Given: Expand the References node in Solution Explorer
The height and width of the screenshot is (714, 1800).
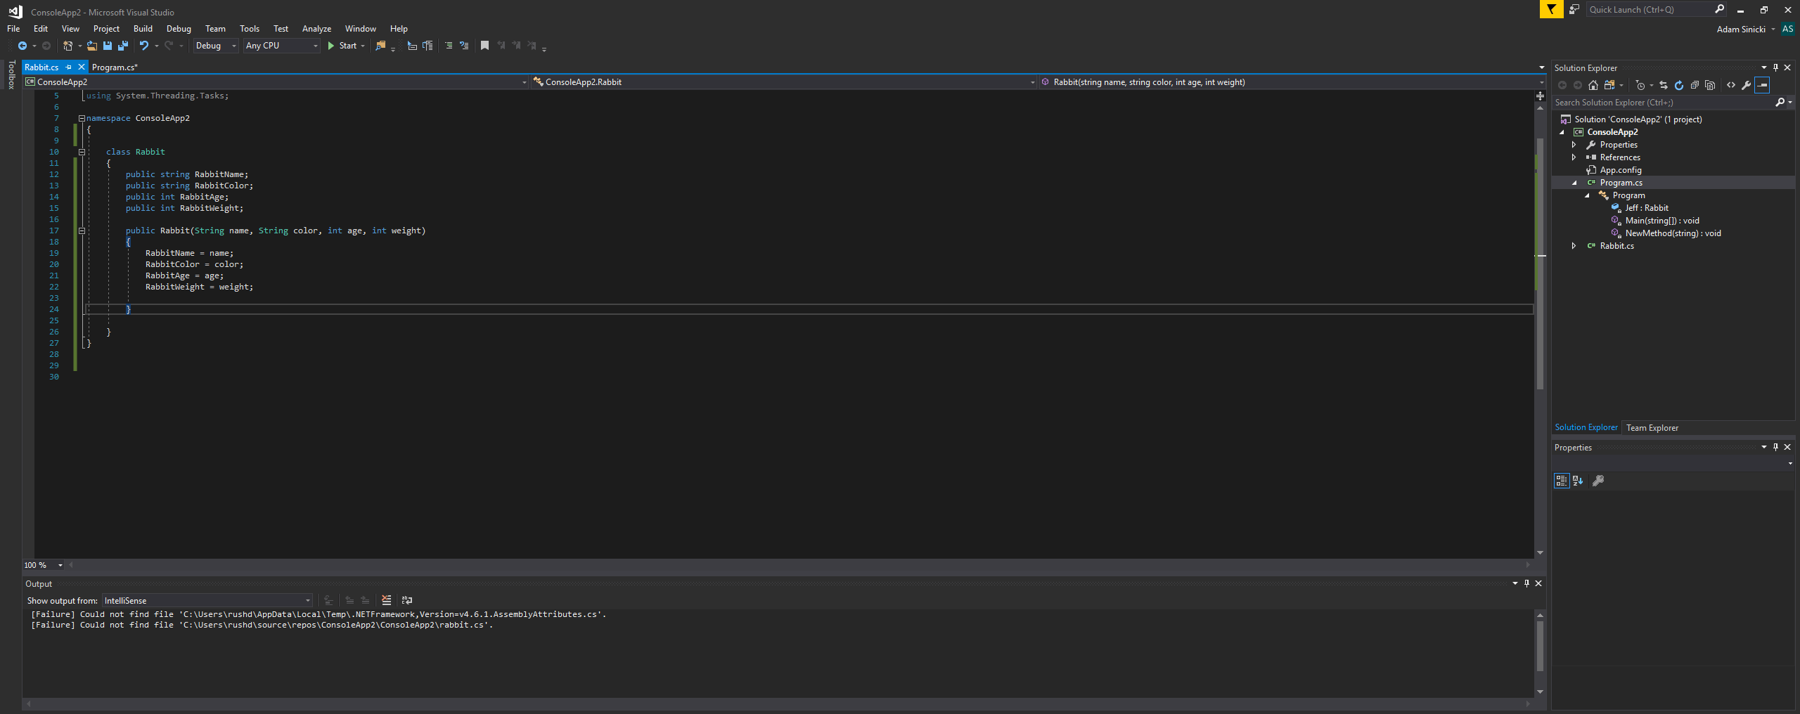Looking at the screenshot, I should pos(1574,157).
